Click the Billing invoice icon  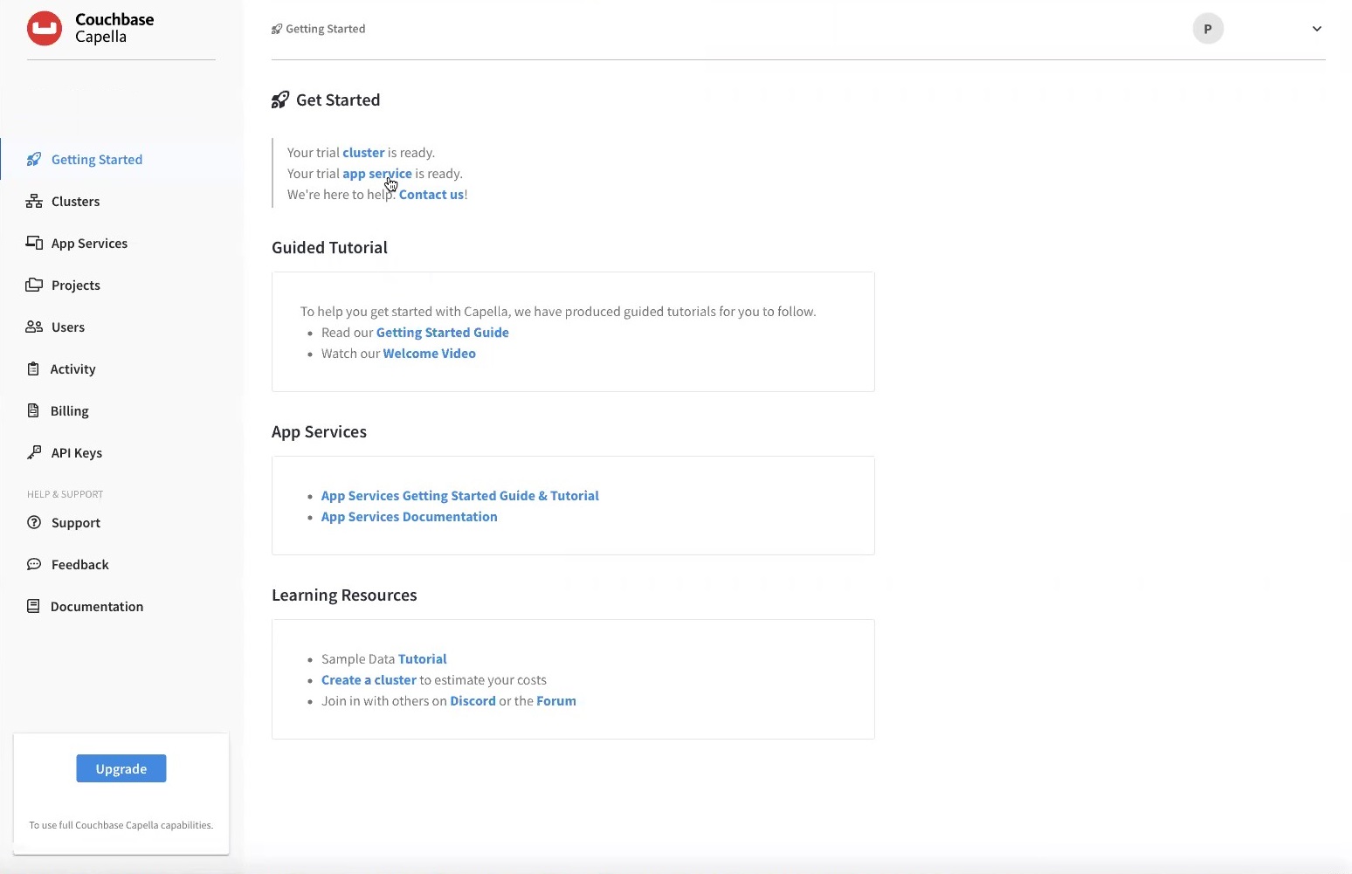(x=33, y=411)
